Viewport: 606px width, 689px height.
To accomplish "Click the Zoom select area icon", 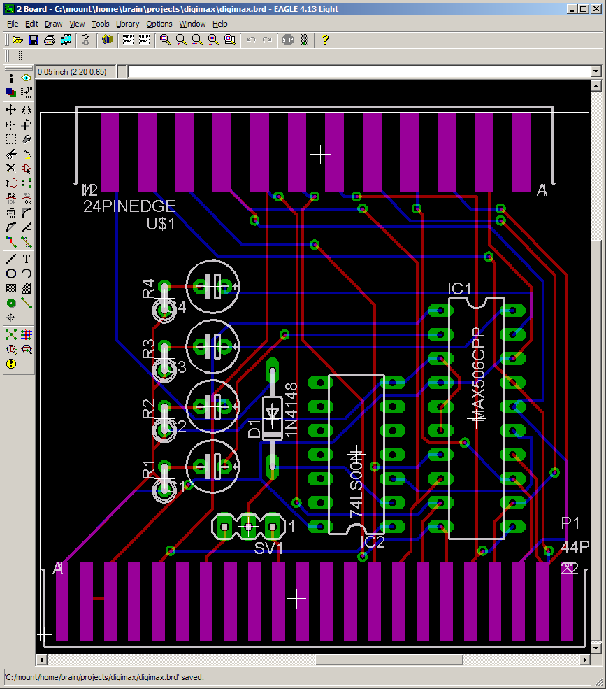I will tap(230, 40).
